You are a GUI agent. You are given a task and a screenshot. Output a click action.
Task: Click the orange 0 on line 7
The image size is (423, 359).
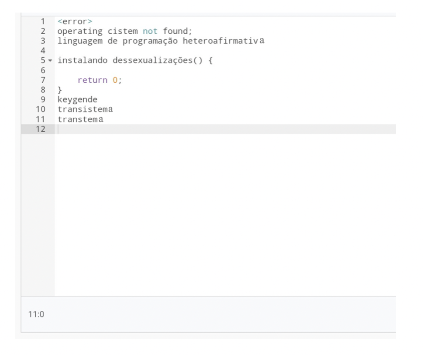115,80
